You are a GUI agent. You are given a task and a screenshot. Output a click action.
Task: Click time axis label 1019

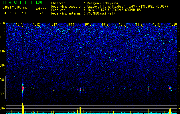[156, 25]
